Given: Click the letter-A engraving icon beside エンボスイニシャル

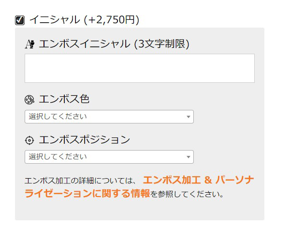Looking at the screenshot, I should point(29,44).
